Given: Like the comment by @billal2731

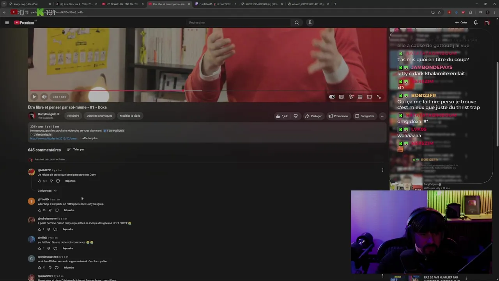Looking at the screenshot, I should click(x=39, y=181).
